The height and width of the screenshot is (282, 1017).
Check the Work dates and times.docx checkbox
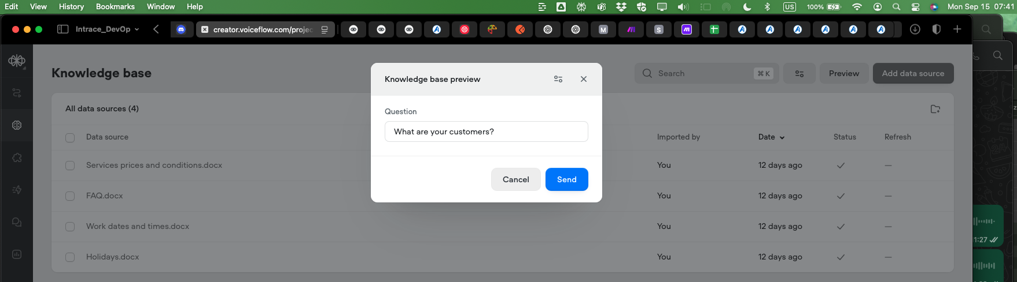(x=70, y=227)
